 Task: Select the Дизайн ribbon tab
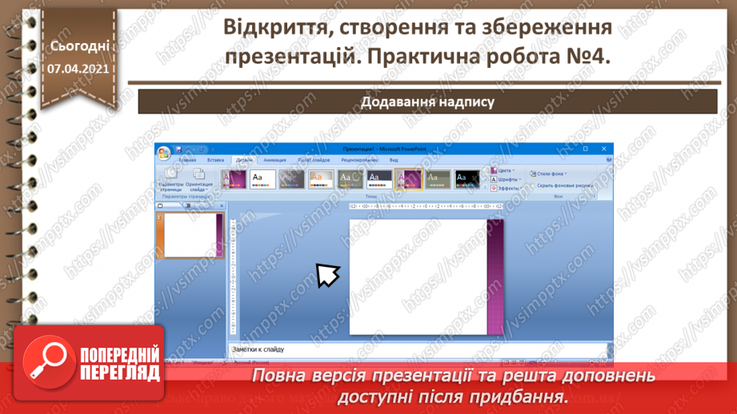click(x=244, y=160)
